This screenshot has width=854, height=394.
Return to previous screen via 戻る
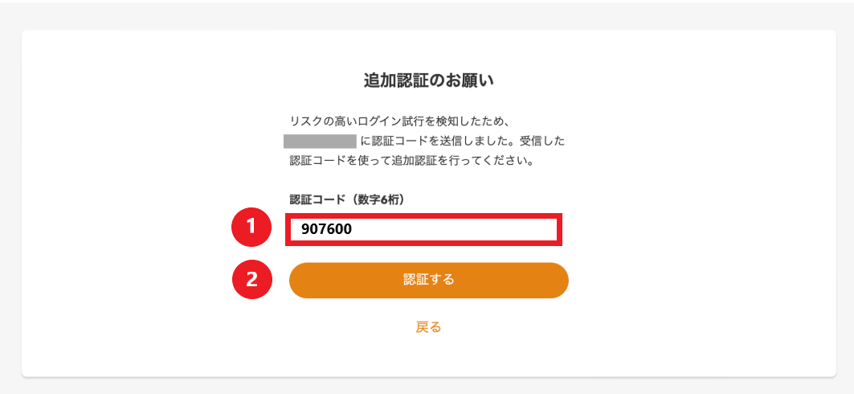[429, 327]
